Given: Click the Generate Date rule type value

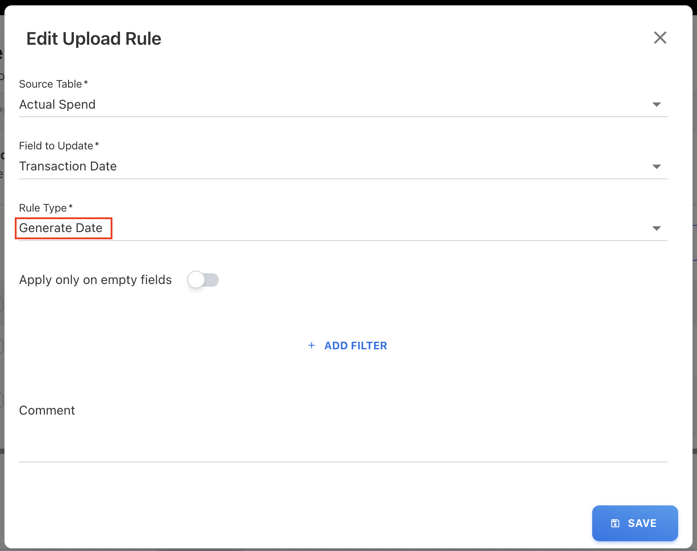Looking at the screenshot, I should [61, 228].
